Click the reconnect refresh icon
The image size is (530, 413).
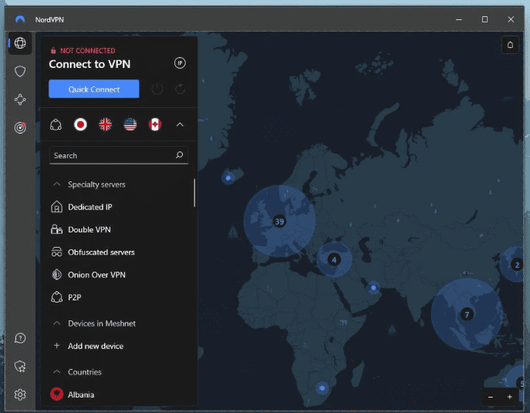pyautogui.click(x=180, y=90)
